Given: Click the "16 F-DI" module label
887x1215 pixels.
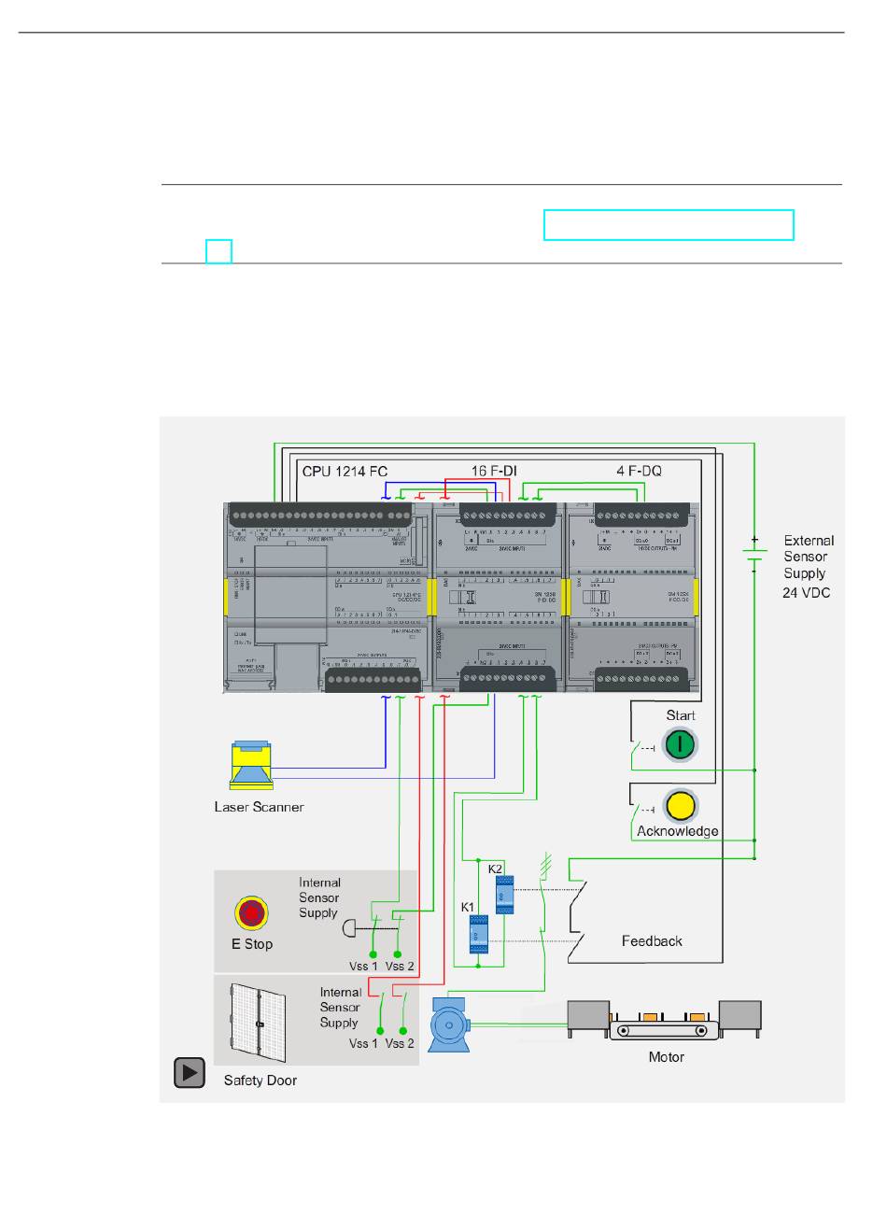Looking at the screenshot, I should click(493, 471).
